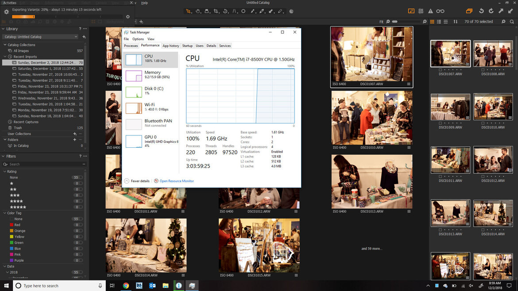Select the Spot Removal circle tool
518x291 pixels.
(244, 11)
